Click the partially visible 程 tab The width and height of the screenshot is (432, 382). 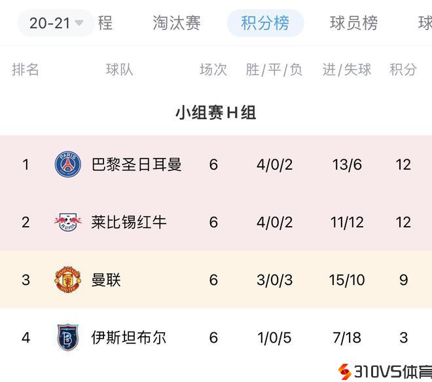pyautogui.click(x=105, y=23)
